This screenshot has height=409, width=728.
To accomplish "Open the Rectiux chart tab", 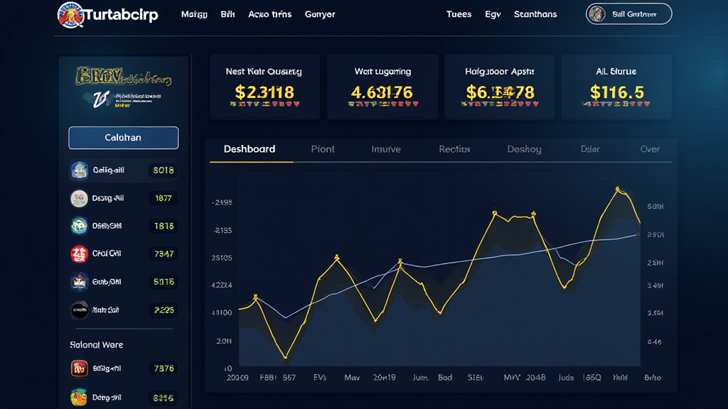I will tap(454, 149).
